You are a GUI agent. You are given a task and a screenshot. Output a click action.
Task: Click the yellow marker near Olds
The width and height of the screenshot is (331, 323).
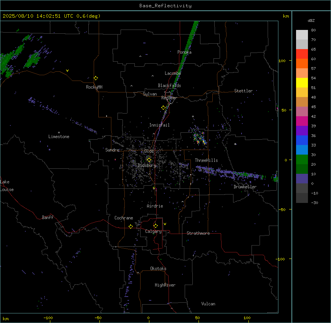tap(149, 160)
